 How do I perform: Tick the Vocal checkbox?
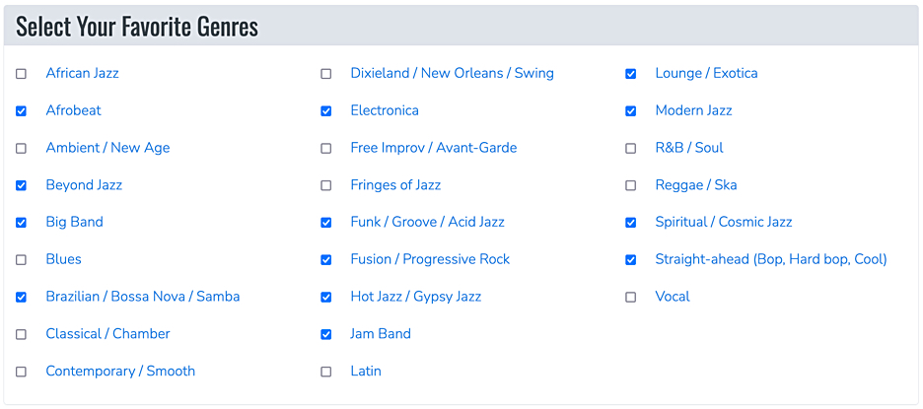(630, 298)
